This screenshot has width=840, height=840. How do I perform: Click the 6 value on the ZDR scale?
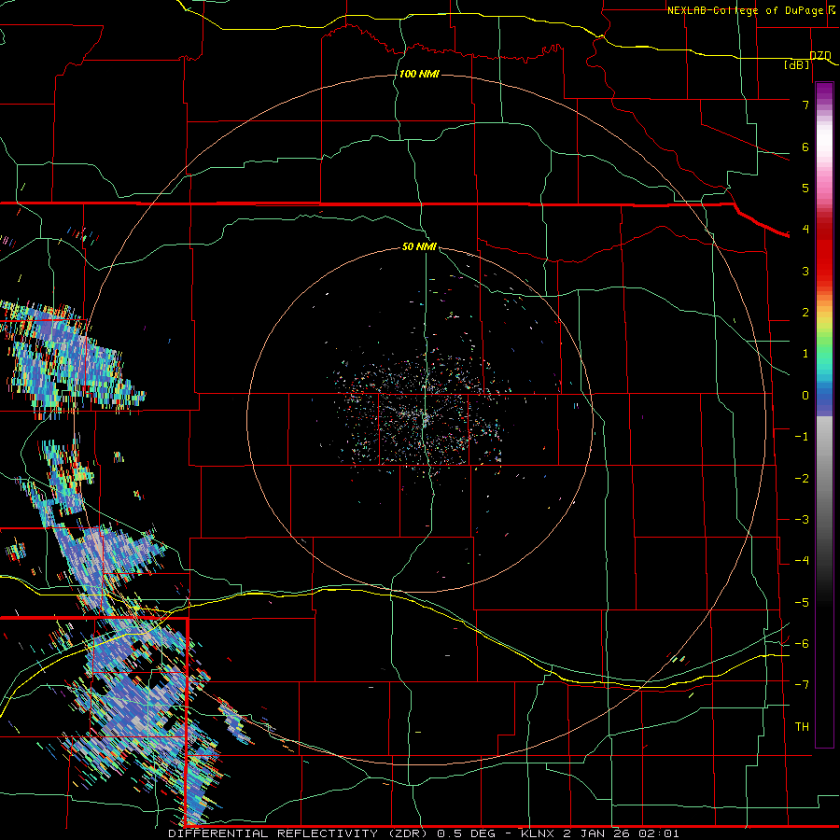805,147
